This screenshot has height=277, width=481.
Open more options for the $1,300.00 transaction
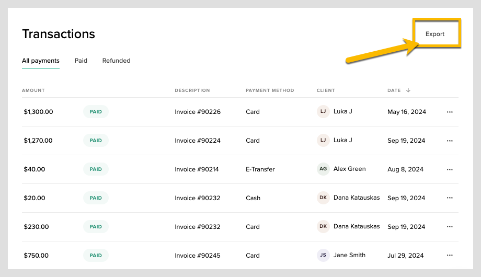(x=450, y=112)
